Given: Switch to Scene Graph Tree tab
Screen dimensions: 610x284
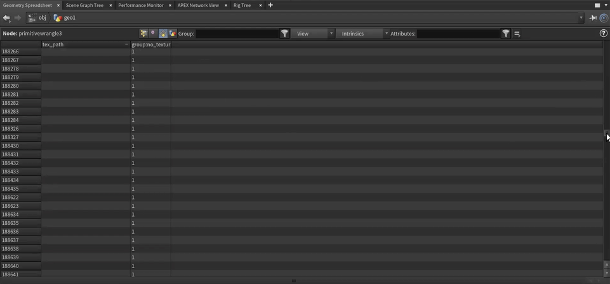Looking at the screenshot, I should click(x=84, y=5).
